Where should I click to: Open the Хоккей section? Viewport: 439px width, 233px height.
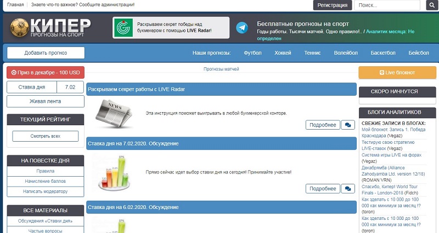click(283, 53)
